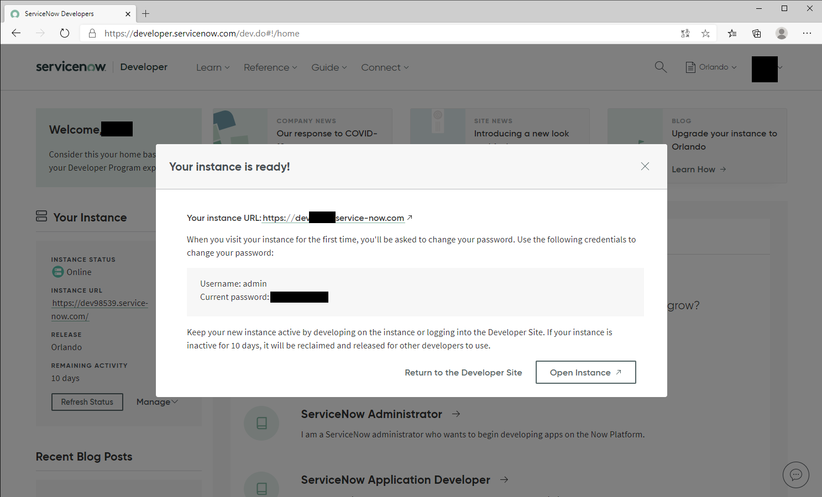The width and height of the screenshot is (822, 497).
Task: Minimize the browser window
Action: pyautogui.click(x=759, y=8)
